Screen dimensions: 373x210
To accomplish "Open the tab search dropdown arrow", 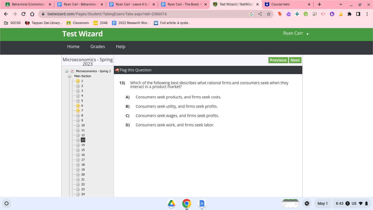I will point(341,4).
